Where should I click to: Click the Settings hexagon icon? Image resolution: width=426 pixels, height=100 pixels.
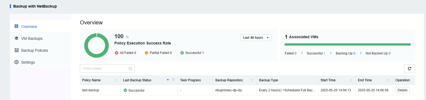[16, 62]
